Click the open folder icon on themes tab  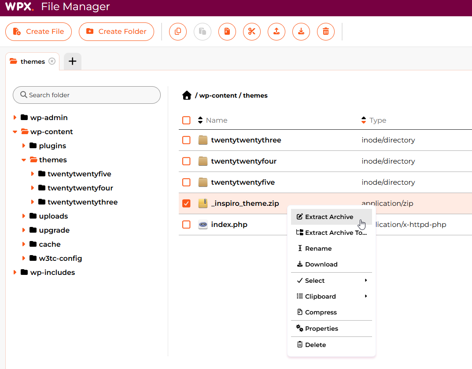click(13, 61)
